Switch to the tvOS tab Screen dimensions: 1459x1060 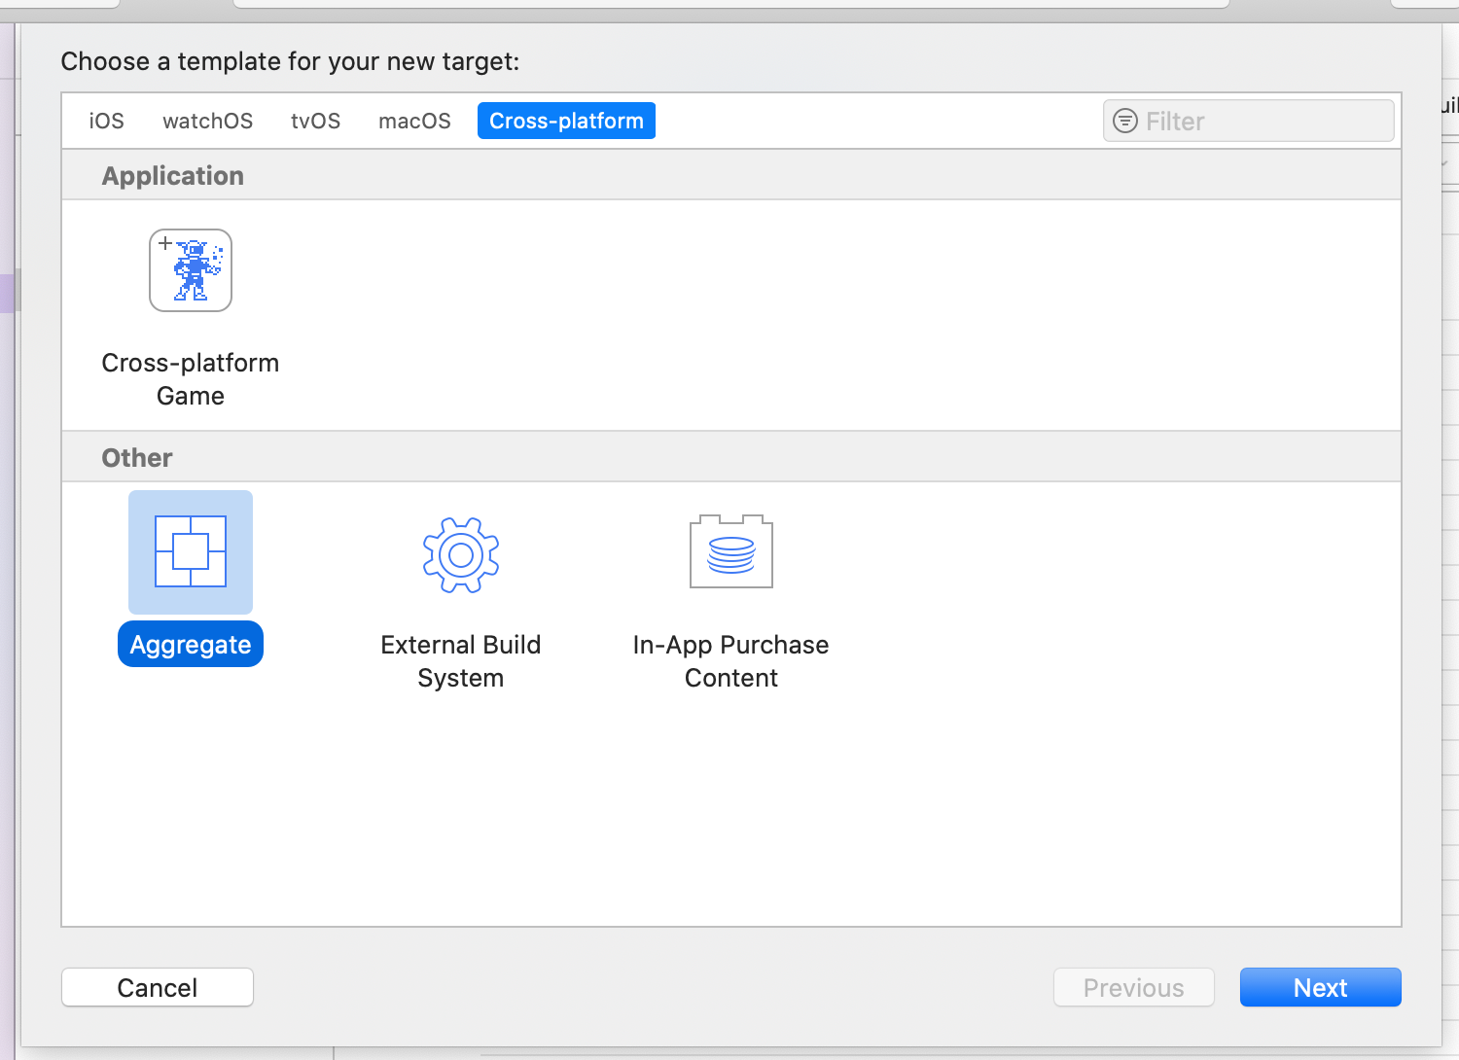316,121
